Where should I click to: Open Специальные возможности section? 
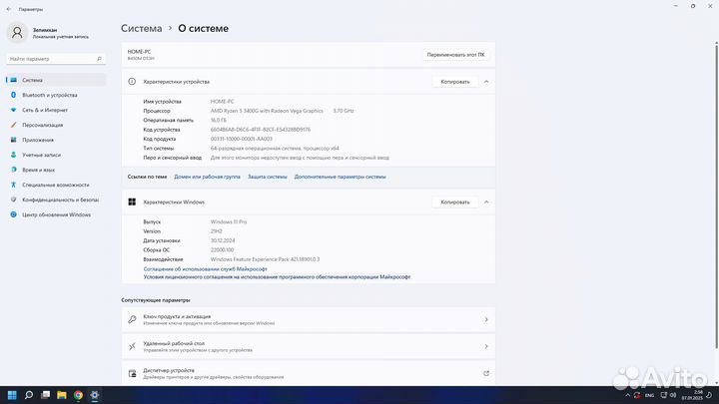pos(55,185)
